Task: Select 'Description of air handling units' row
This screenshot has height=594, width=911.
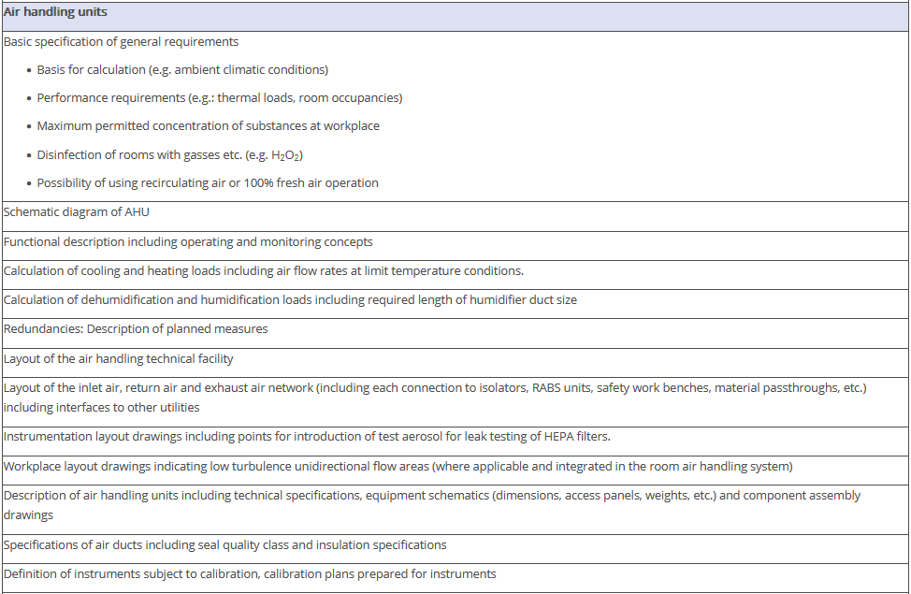Action: point(431,504)
